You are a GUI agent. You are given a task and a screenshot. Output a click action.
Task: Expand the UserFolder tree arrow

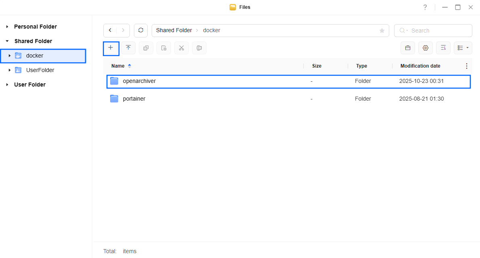click(10, 70)
